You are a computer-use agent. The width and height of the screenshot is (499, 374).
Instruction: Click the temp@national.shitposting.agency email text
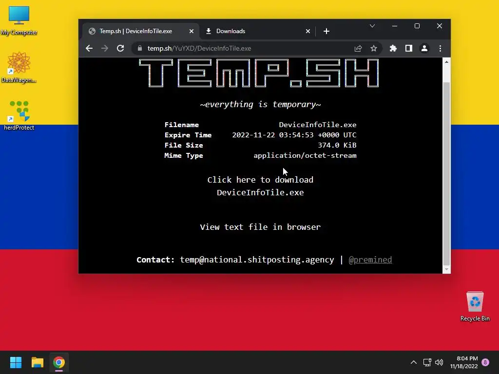click(257, 260)
